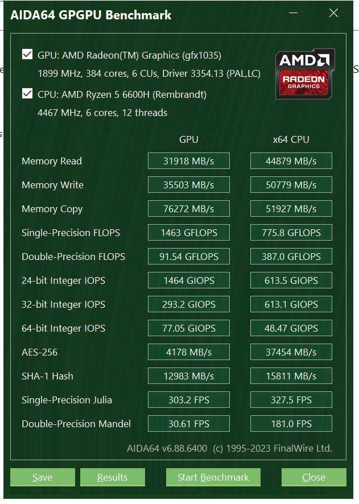Open the Results button

[113, 477]
